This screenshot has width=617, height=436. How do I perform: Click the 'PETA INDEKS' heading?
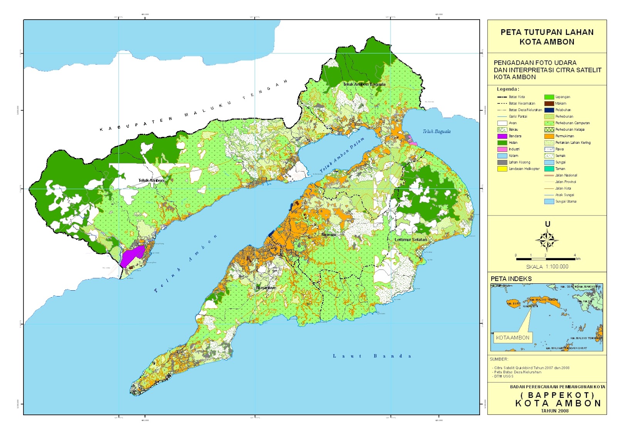[x=511, y=279]
